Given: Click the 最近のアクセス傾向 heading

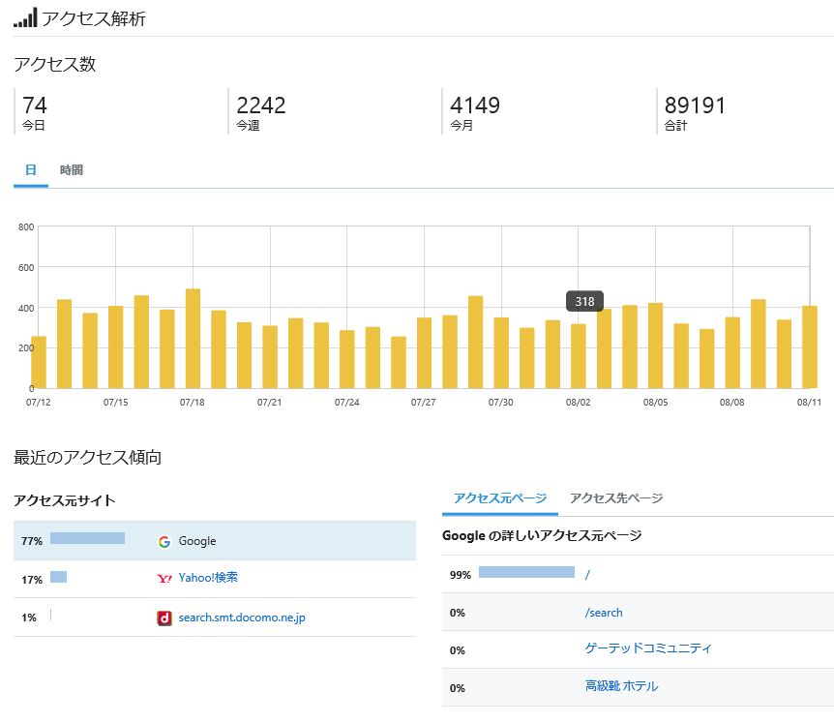Looking at the screenshot, I should click(88, 458).
